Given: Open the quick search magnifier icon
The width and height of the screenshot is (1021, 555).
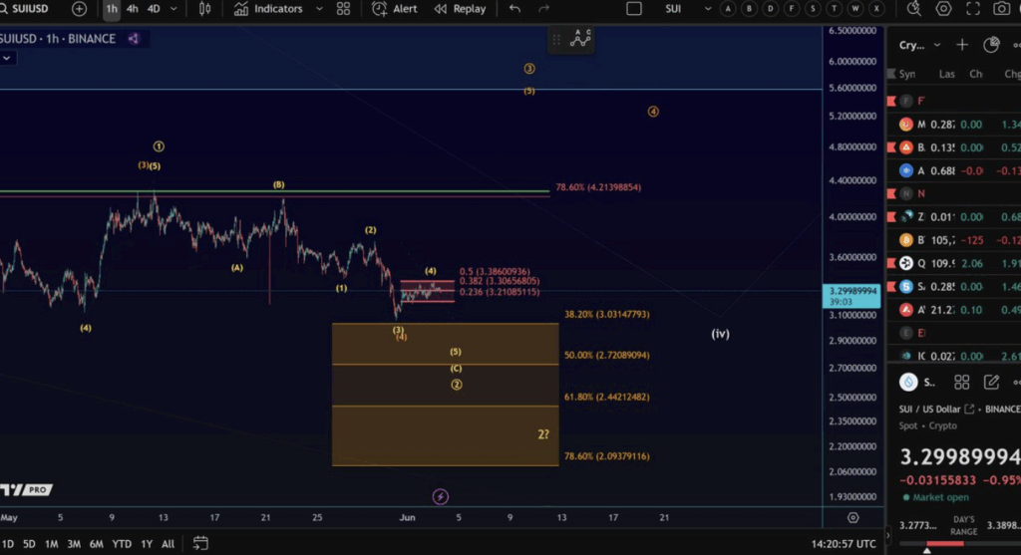Looking at the screenshot, I should (x=914, y=8).
